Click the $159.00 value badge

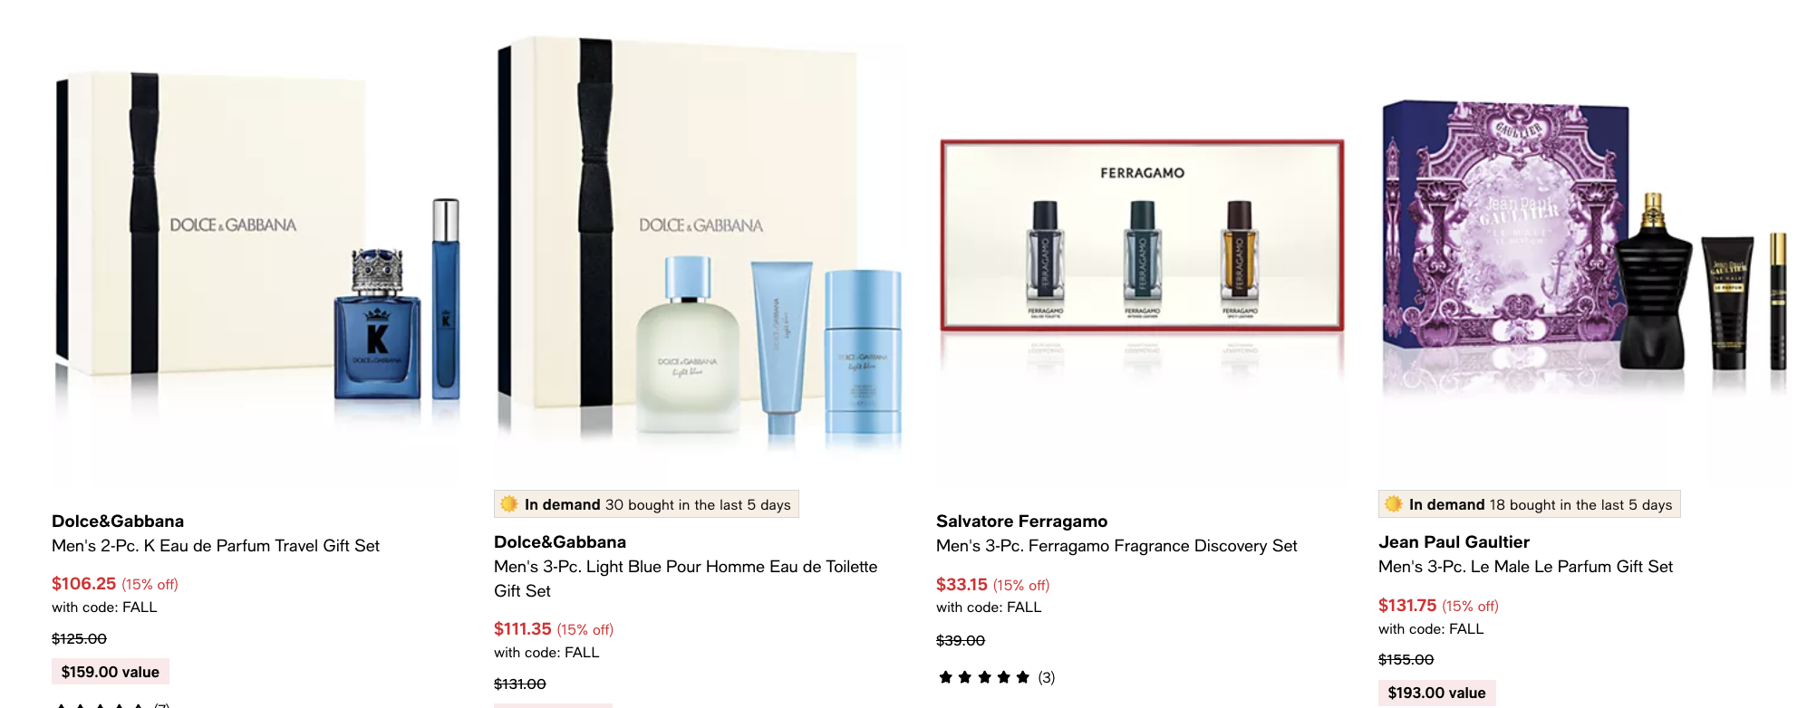point(111,672)
